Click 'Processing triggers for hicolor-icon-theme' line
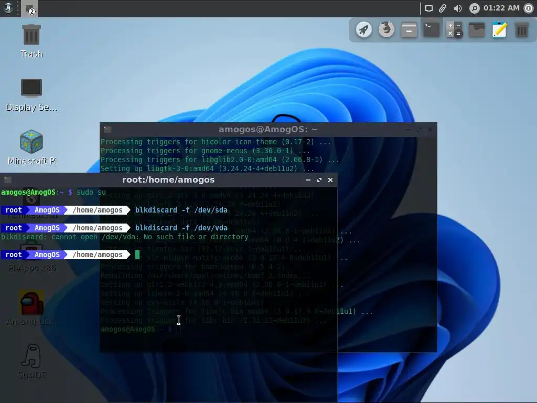This screenshot has width=537, height=403. click(x=216, y=142)
